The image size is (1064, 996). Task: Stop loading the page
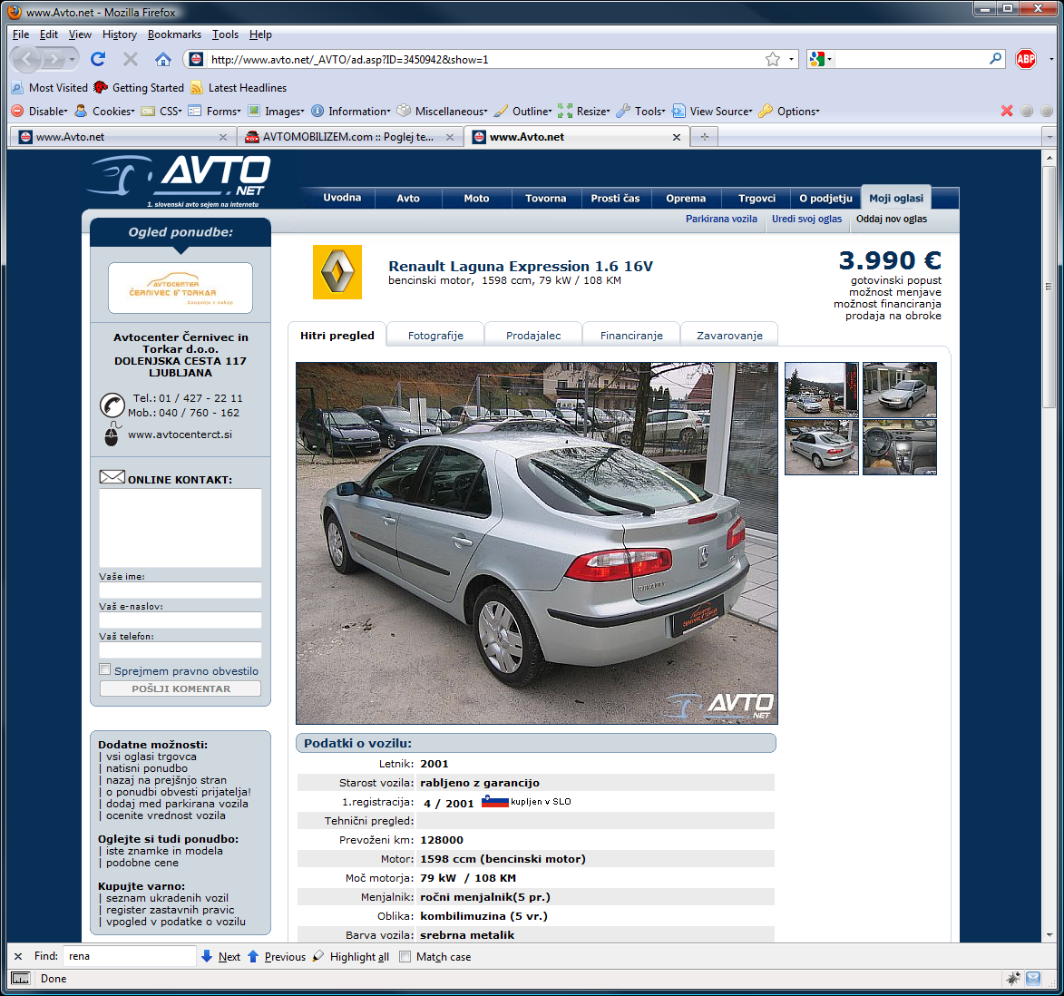131,59
